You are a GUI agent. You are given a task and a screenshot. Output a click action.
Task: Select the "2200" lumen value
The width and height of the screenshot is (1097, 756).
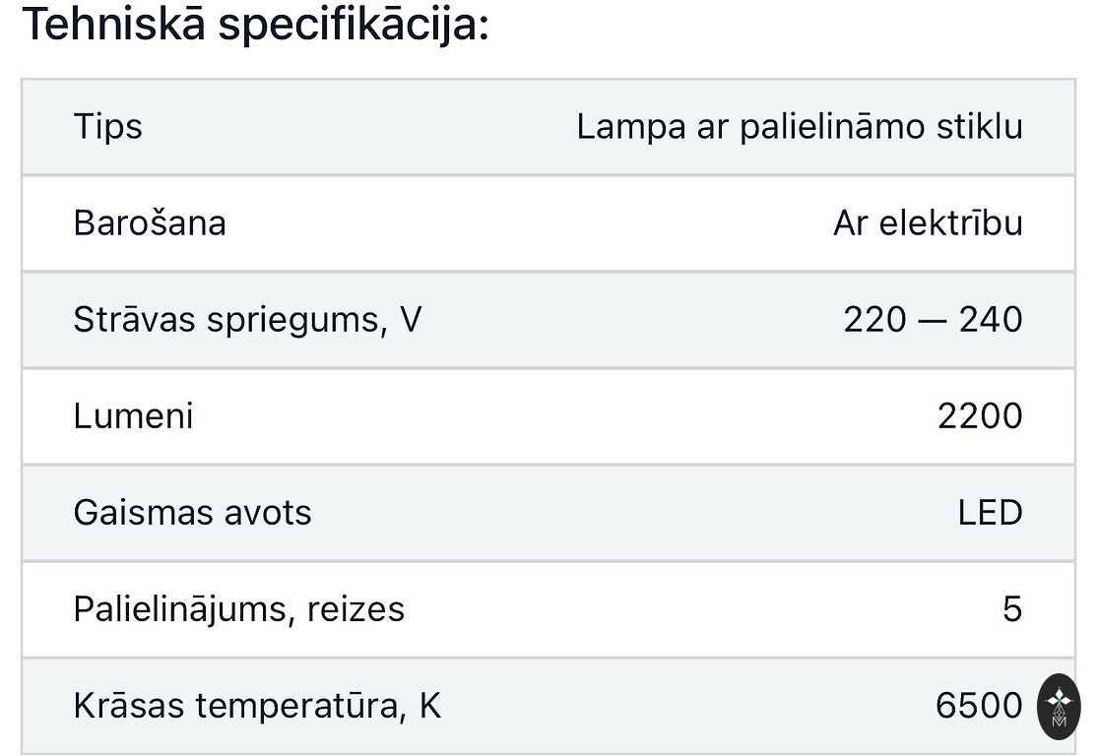pos(980,416)
